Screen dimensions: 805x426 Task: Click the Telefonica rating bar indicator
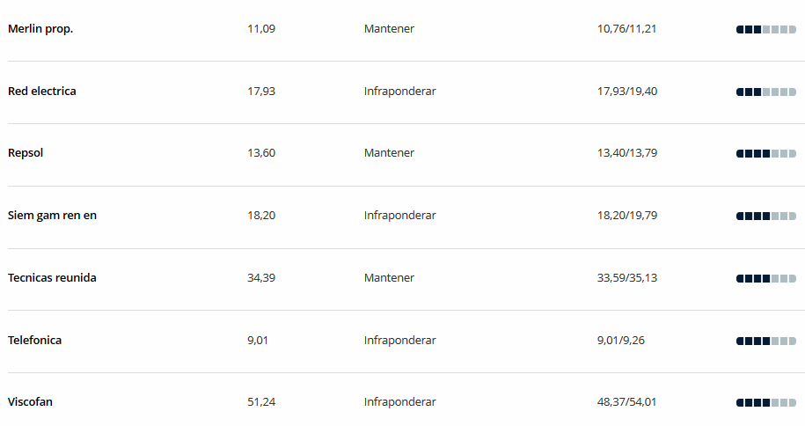[765, 341]
